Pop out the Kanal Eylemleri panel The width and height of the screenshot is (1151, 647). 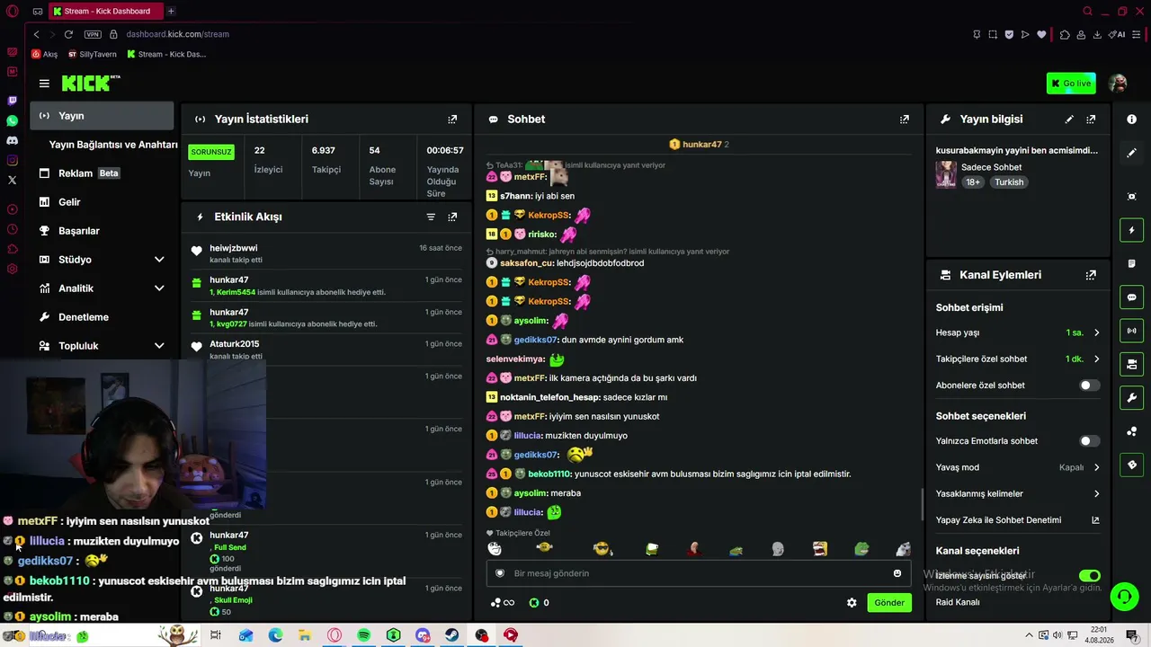coord(1091,275)
